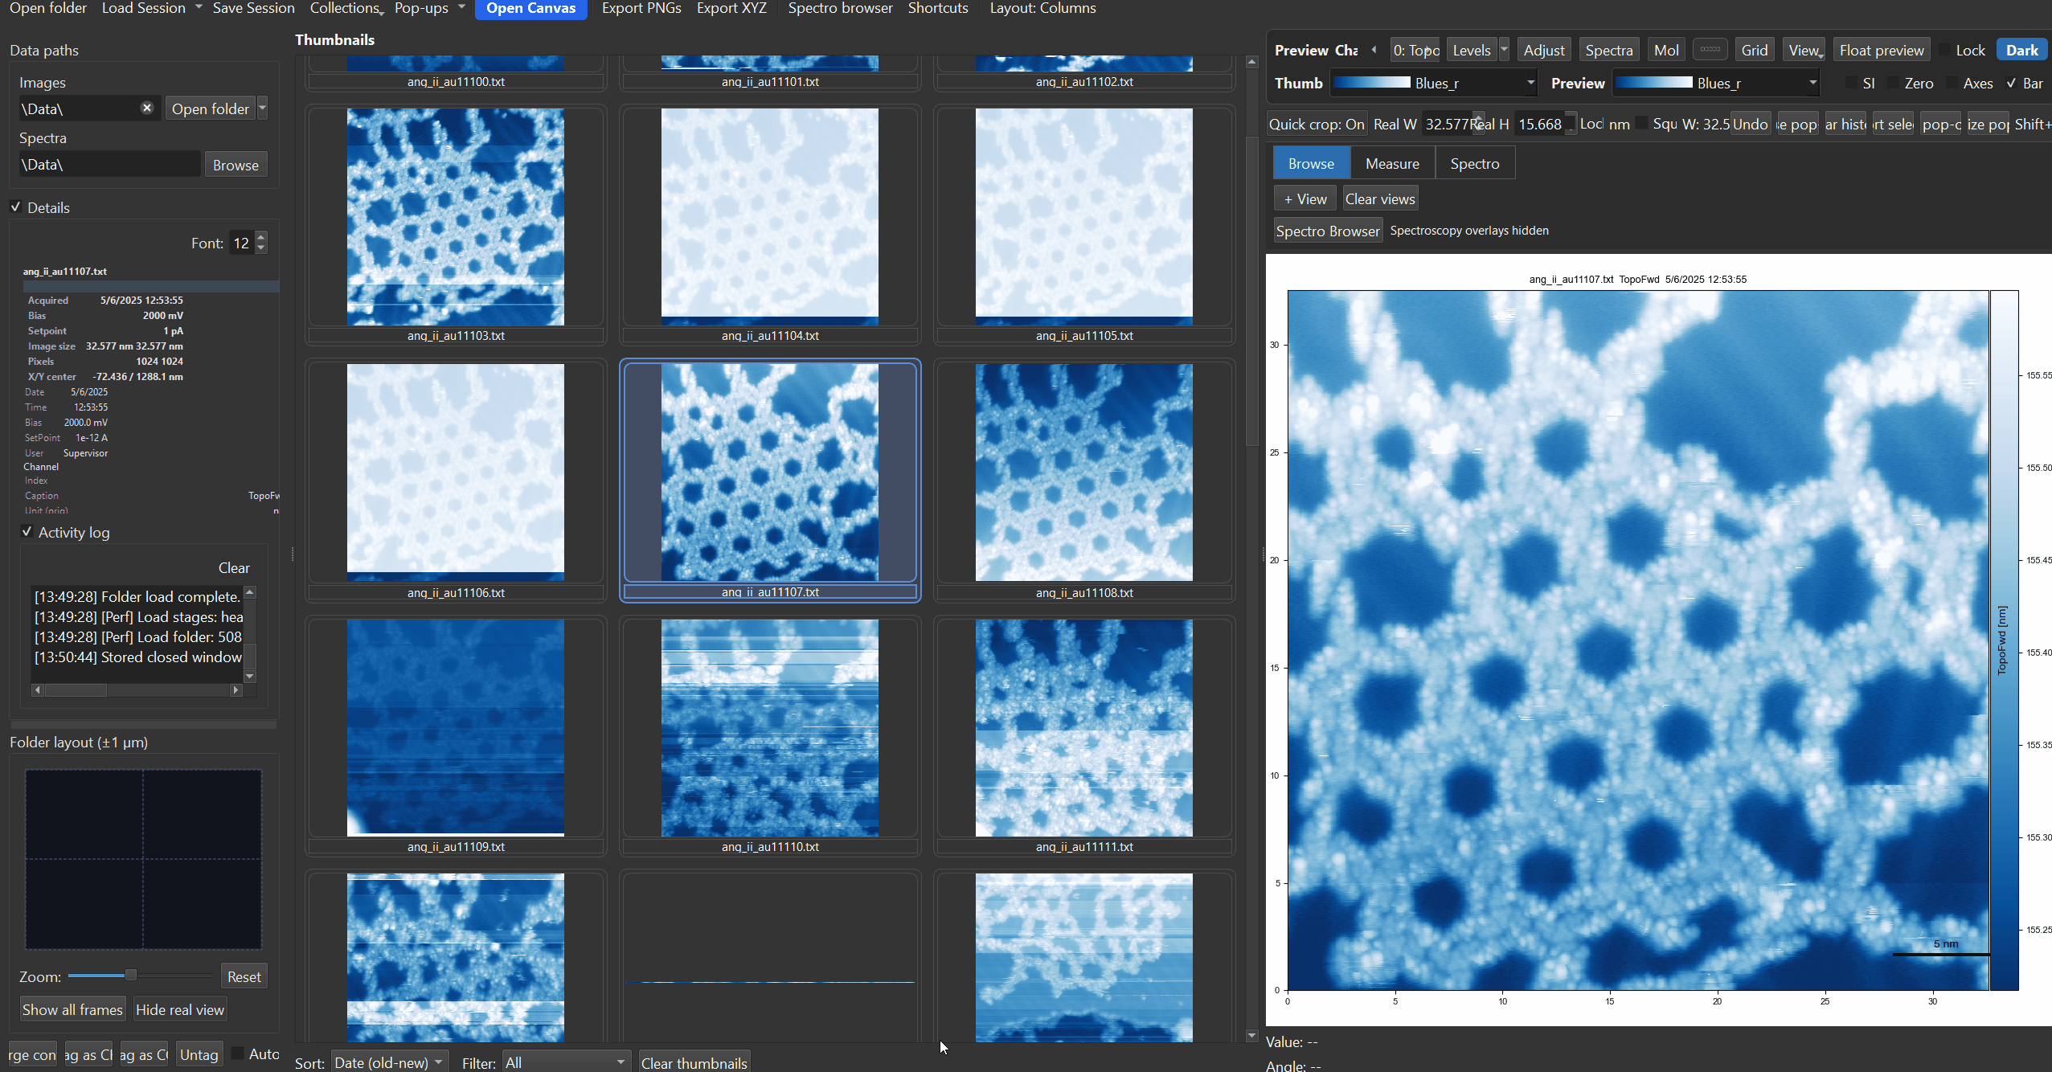Click Clear views in the right panel
The width and height of the screenshot is (2052, 1072).
[x=1379, y=198]
